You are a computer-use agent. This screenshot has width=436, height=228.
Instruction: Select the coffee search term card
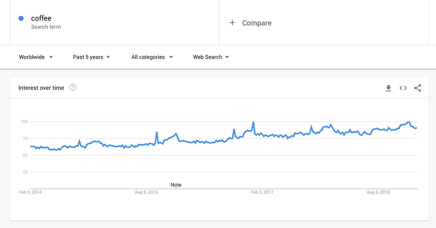coord(42,18)
